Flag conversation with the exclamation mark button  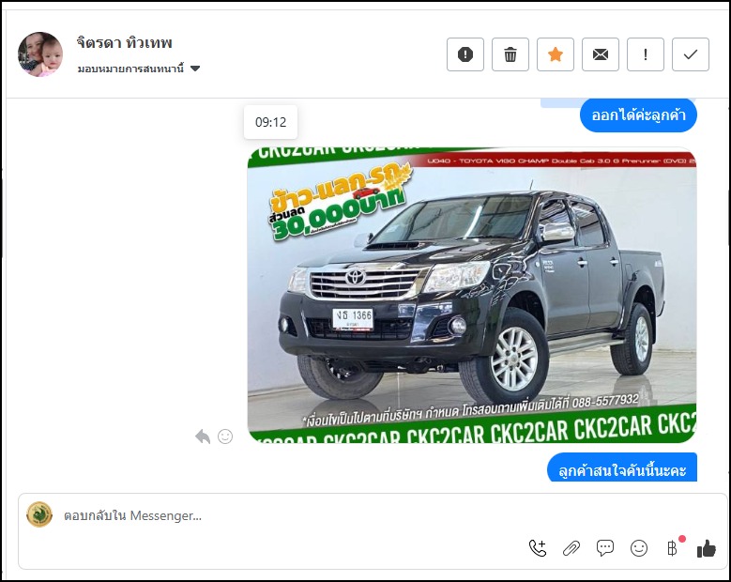(646, 54)
